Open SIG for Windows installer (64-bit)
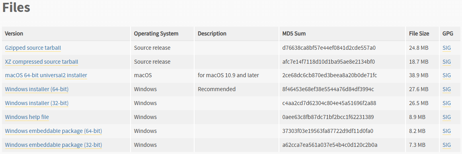Viewport: 462px width, 154px height. click(x=446, y=89)
